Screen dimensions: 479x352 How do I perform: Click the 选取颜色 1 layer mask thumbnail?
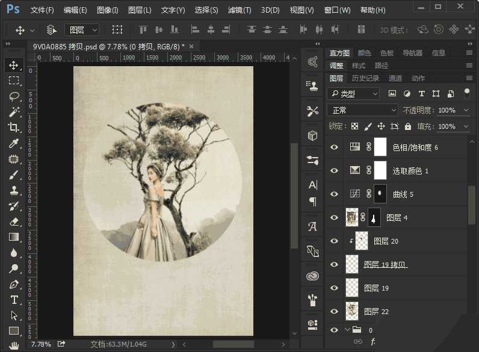coord(380,170)
